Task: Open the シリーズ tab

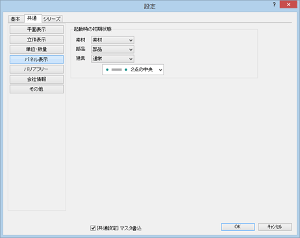Action: point(52,19)
